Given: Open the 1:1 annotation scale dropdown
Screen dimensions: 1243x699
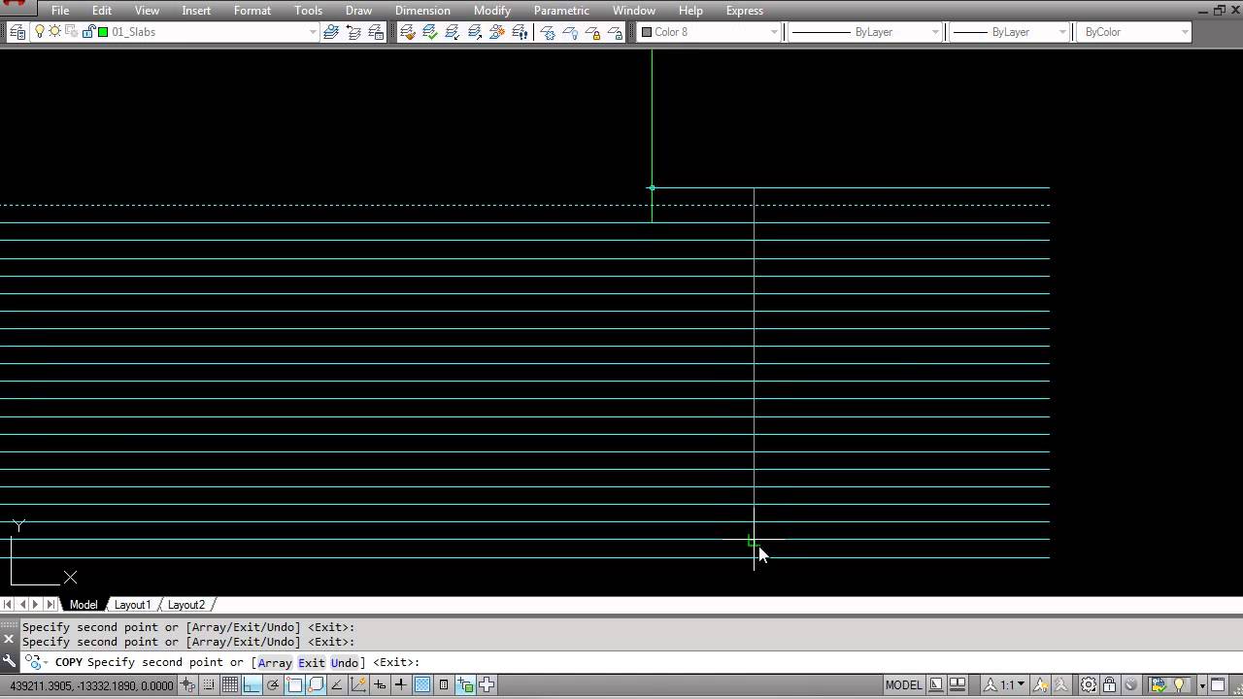Looking at the screenshot, I should [x=1005, y=685].
